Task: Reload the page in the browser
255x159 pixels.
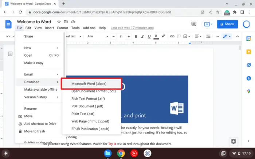Action: [20, 12]
